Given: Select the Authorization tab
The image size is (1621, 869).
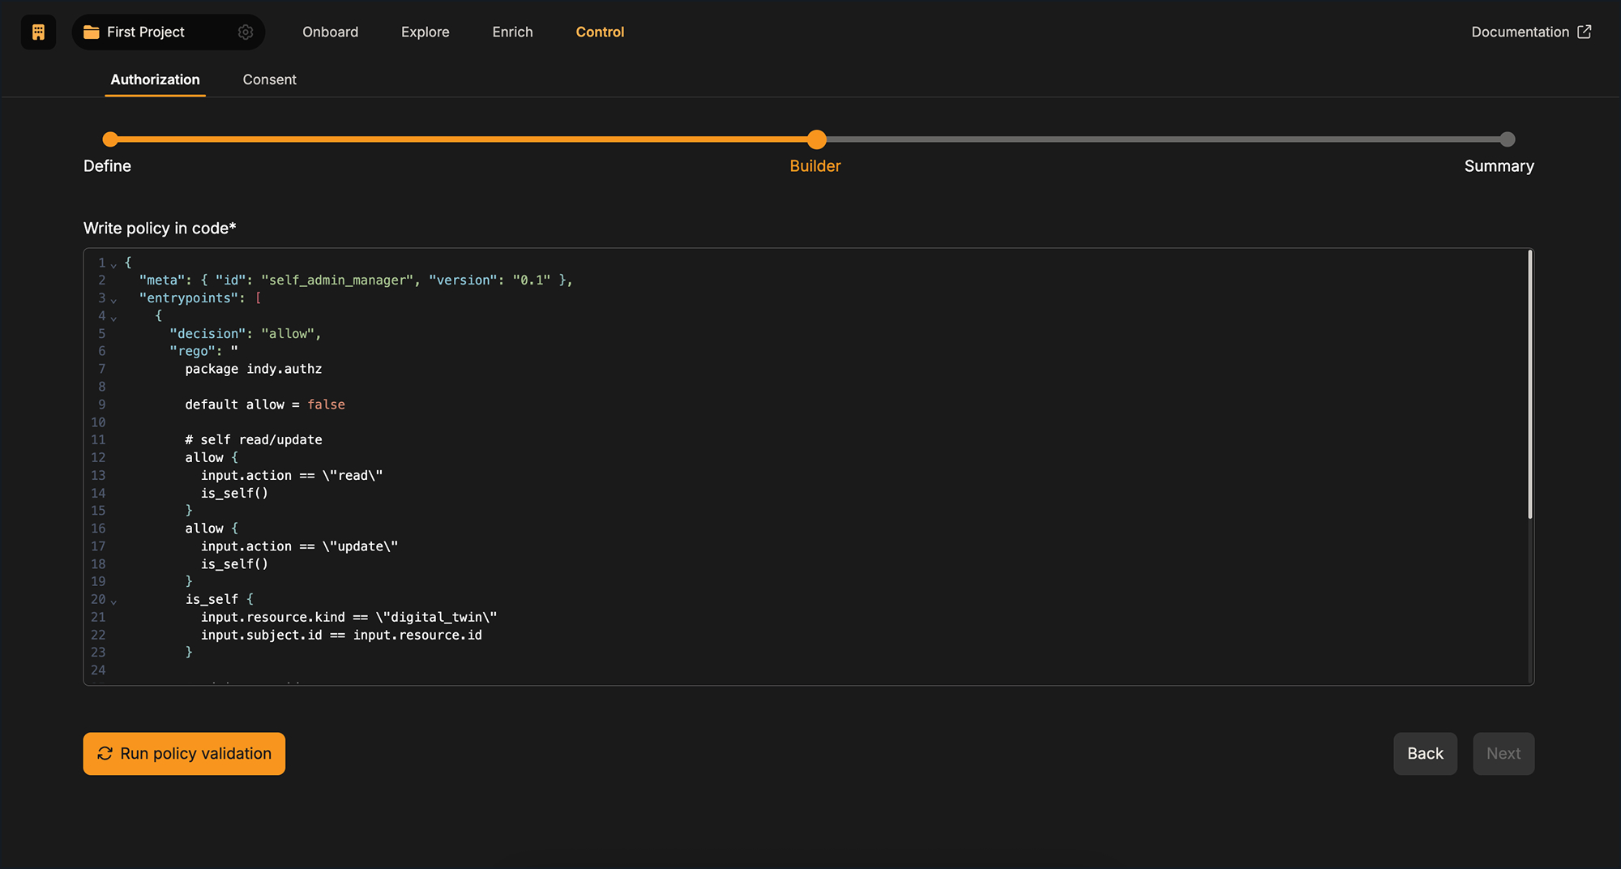Looking at the screenshot, I should coord(155,79).
